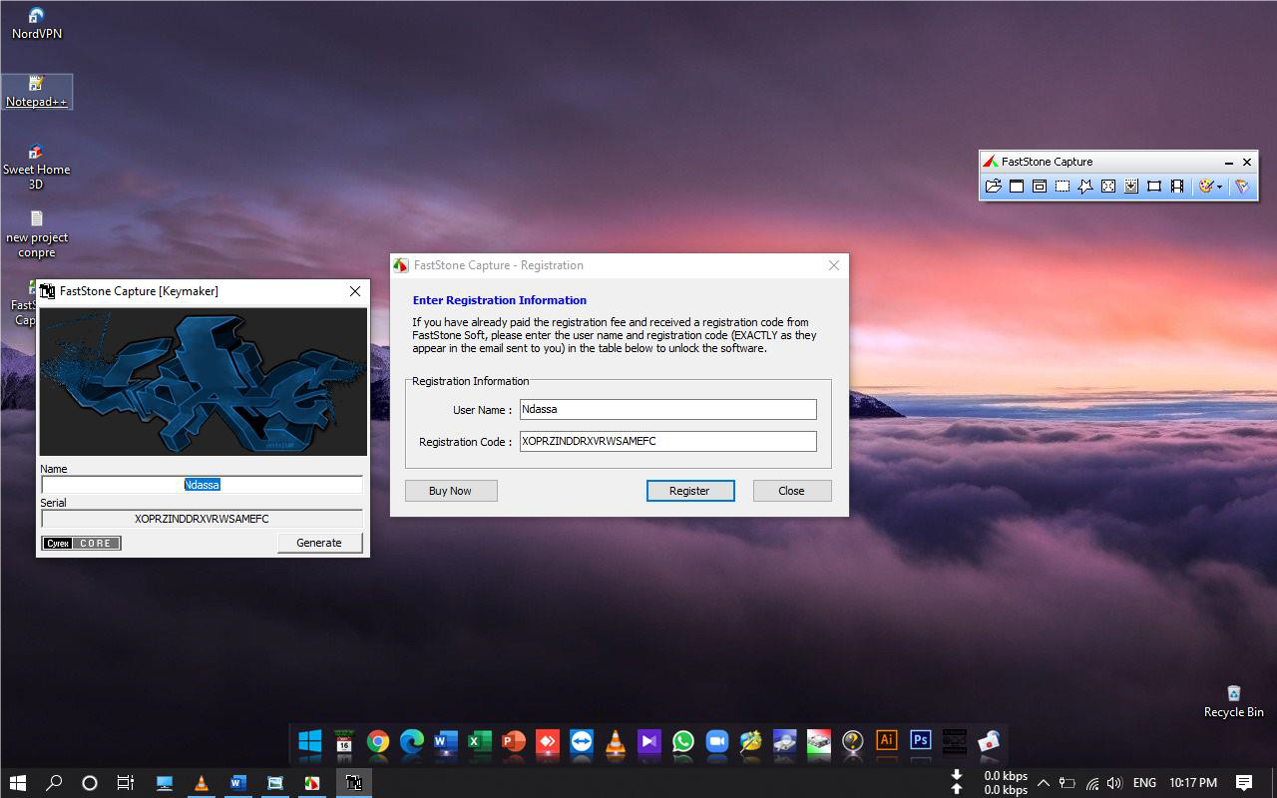Switch the ENG input language
1277x798 pixels.
[1144, 783]
